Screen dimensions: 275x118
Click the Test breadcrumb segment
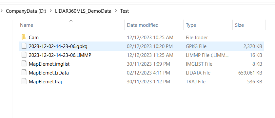[x=125, y=11]
